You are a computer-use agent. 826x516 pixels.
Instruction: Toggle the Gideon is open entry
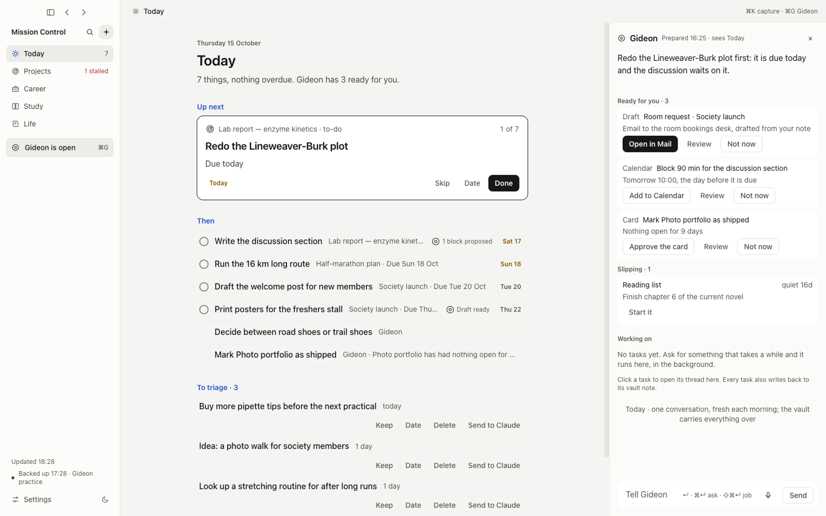click(x=60, y=147)
